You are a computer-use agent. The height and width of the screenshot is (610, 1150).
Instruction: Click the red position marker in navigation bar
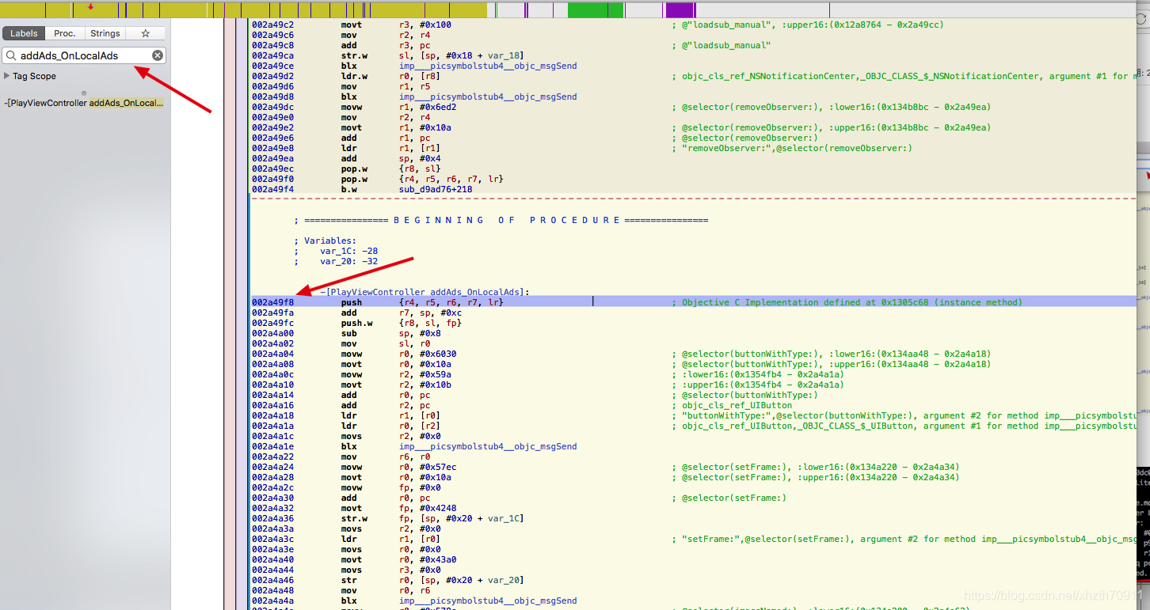tap(90, 6)
